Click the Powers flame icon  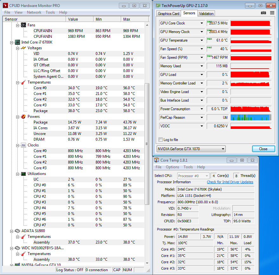point(23,117)
